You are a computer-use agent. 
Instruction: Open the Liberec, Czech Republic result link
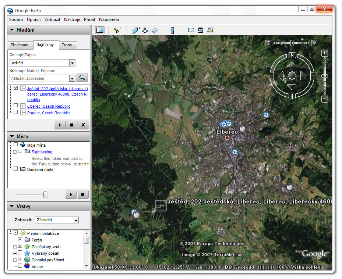point(49,106)
